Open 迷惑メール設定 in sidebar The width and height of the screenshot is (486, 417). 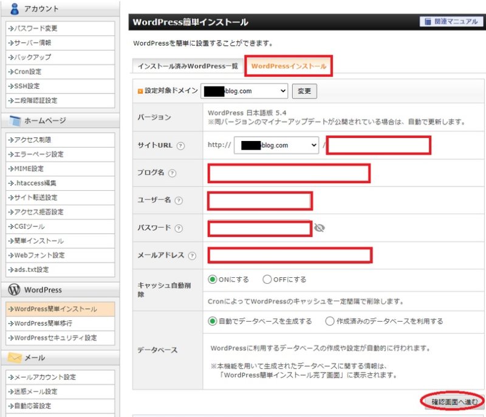60,391
